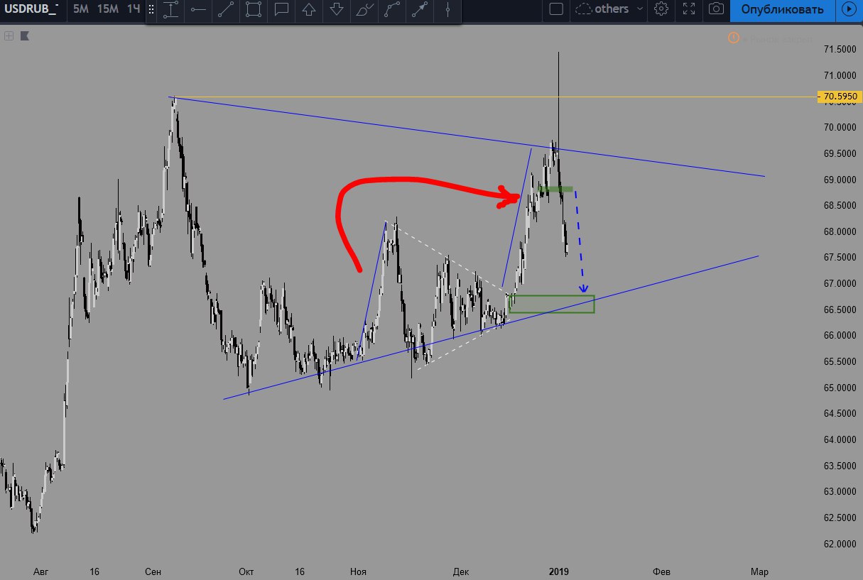Switch to the 1Ч hourly timeframe
This screenshot has height=580, width=863.
pos(134,9)
